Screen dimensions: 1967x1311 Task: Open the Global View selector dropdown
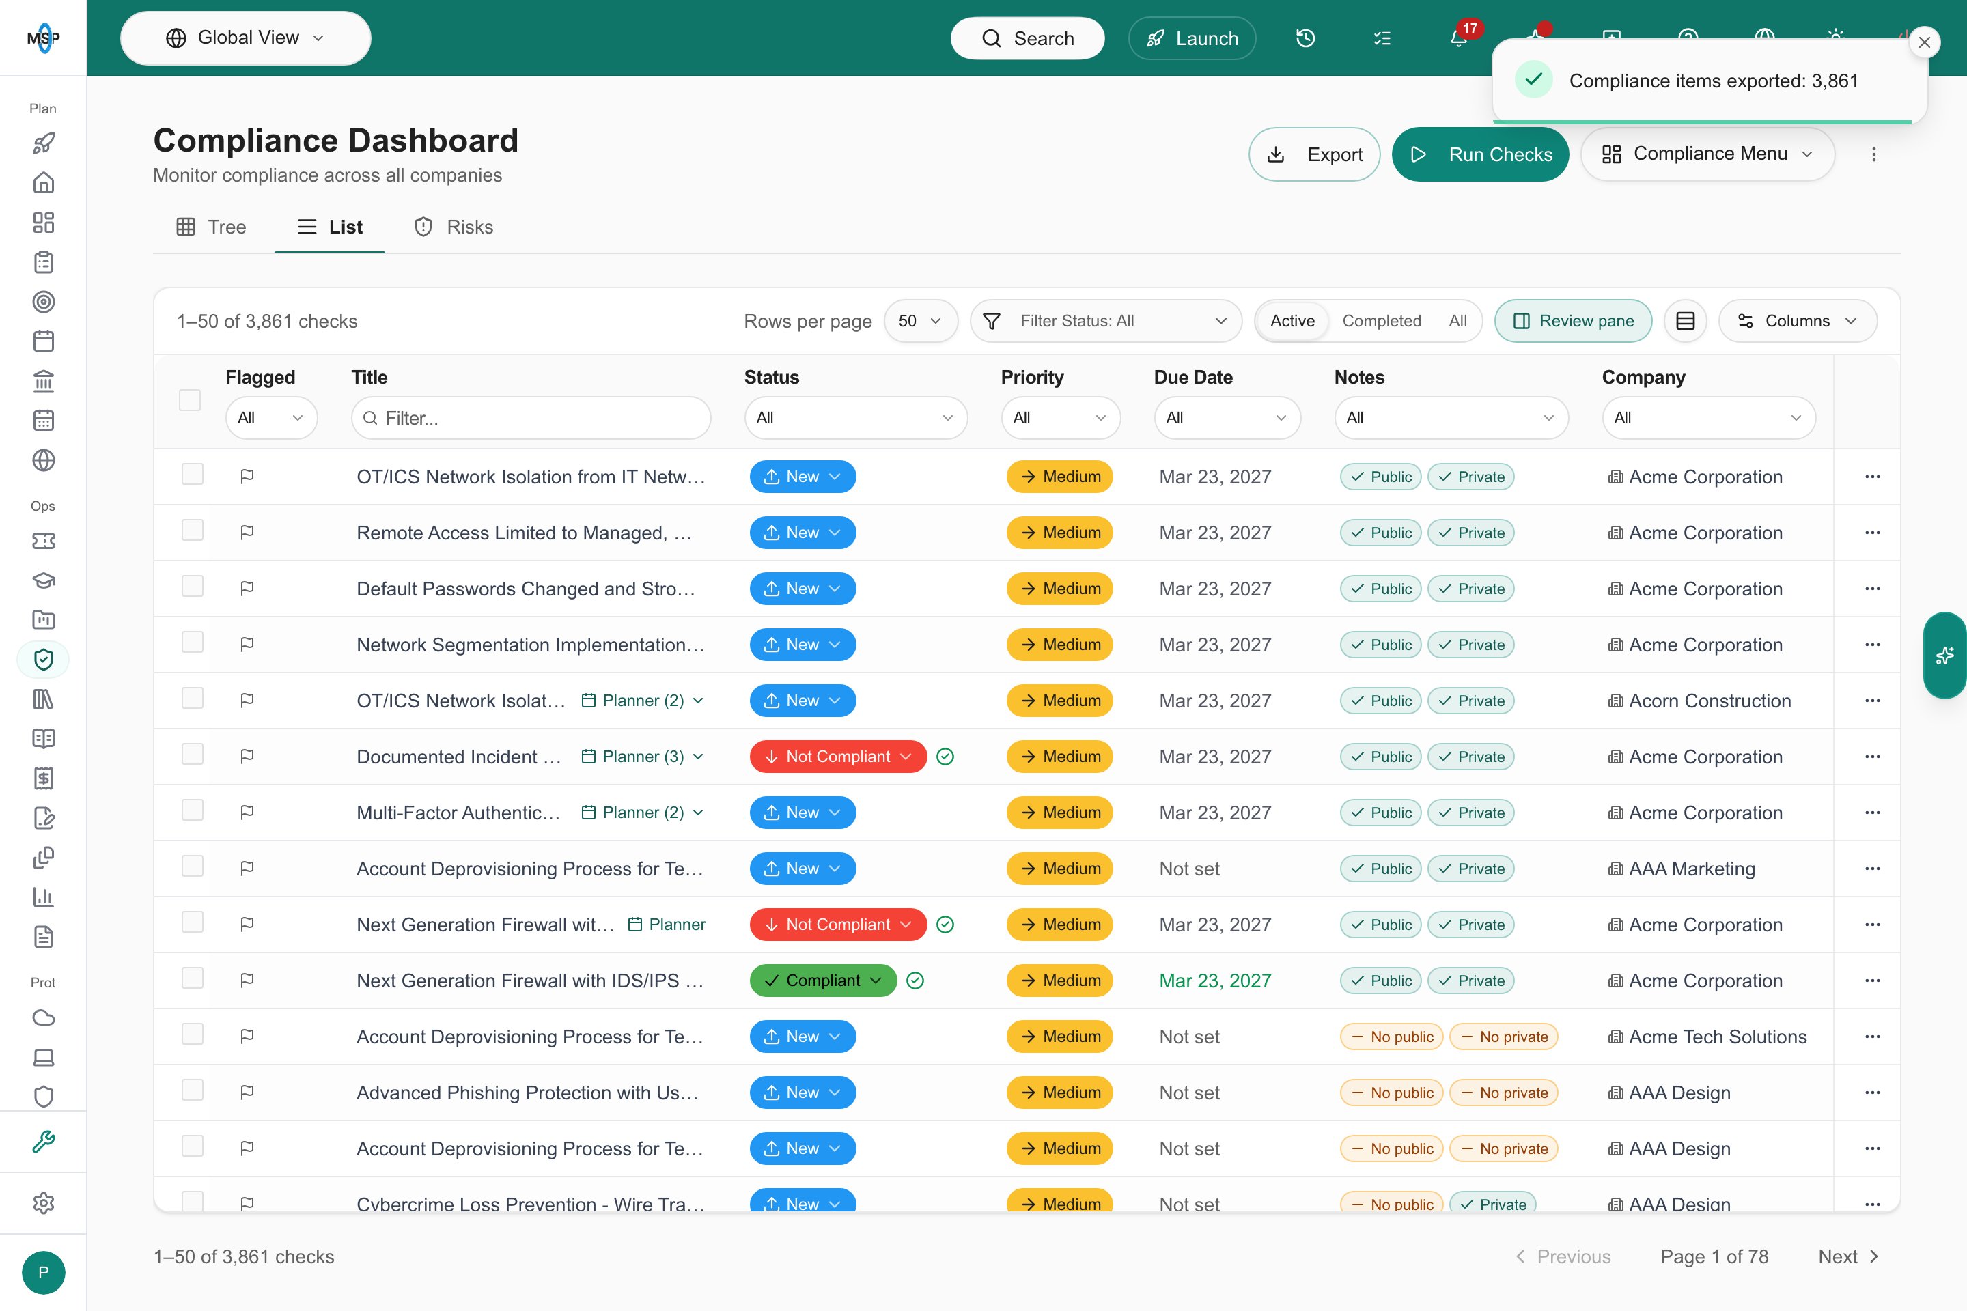tap(246, 38)
